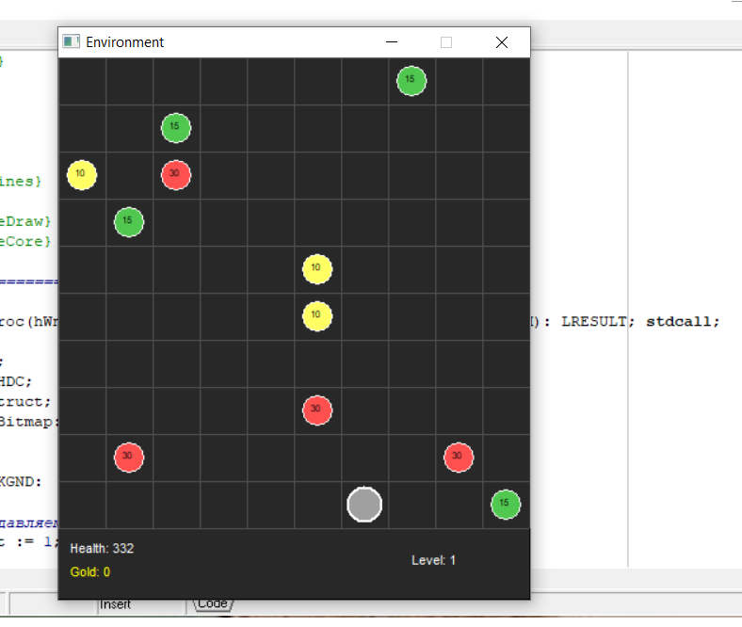
Task: Switch to the Code tab
Action: [x=213, y=603]
